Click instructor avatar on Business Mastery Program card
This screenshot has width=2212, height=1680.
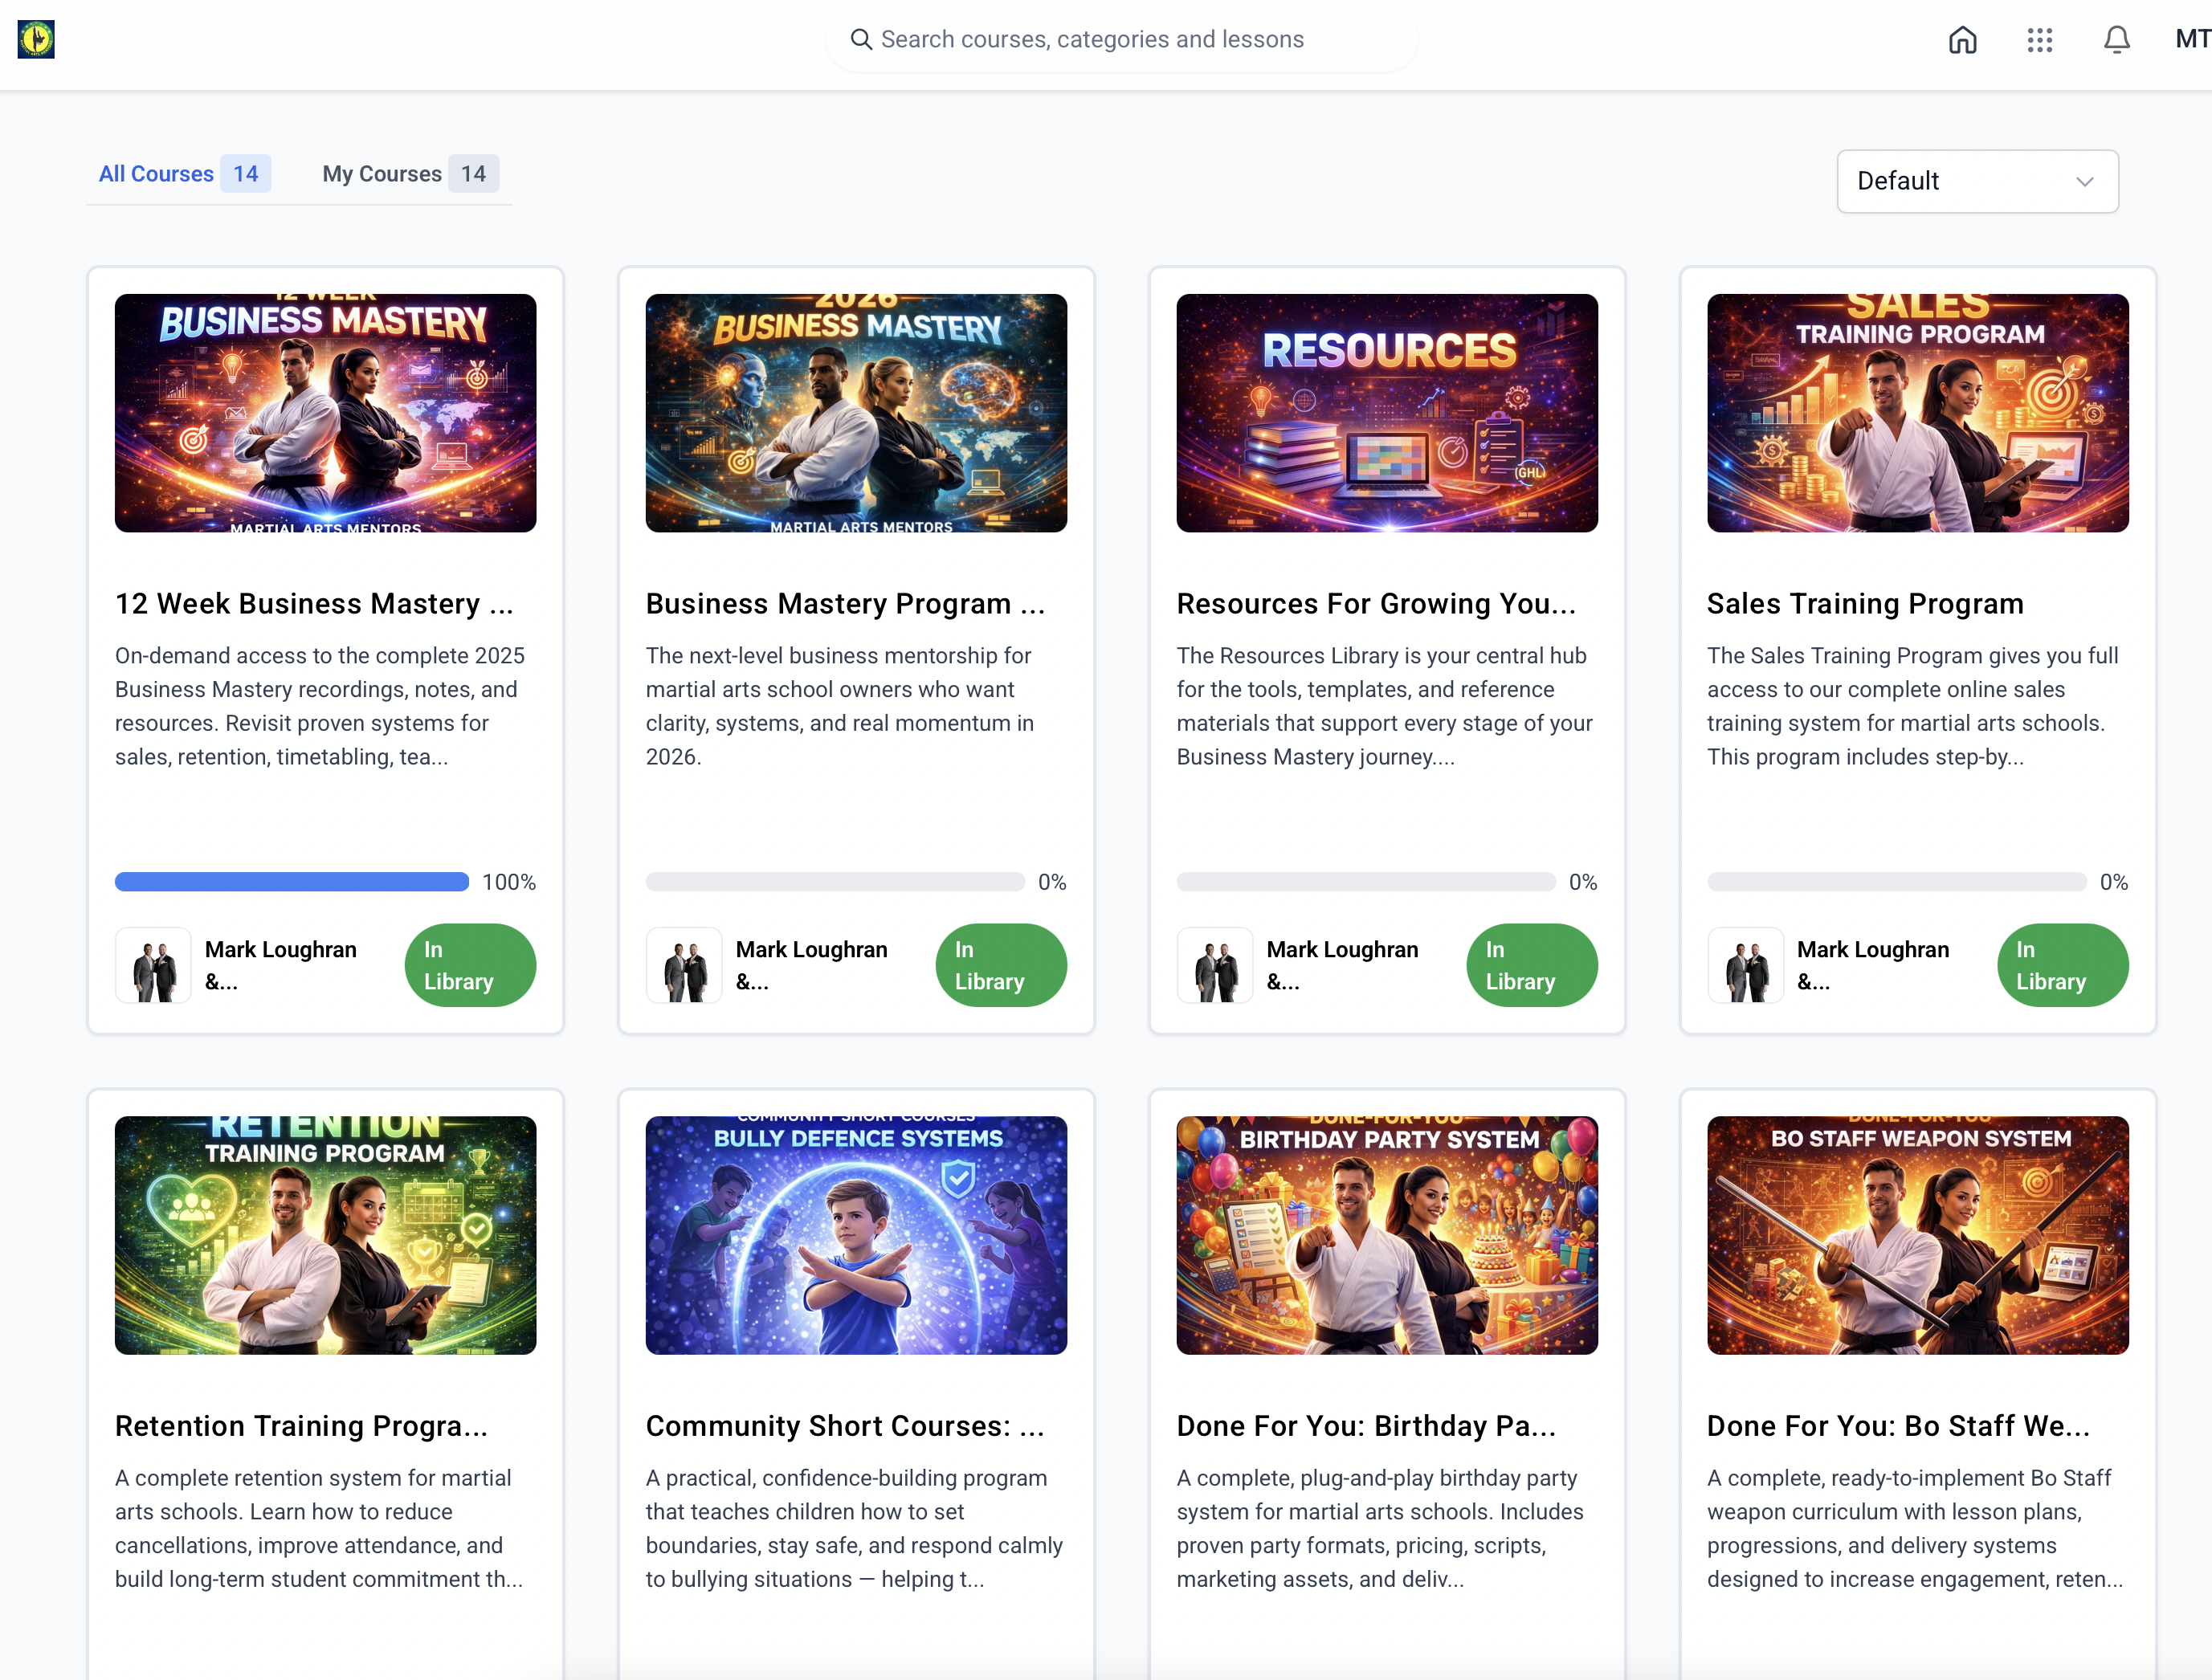tap(684, 965)
